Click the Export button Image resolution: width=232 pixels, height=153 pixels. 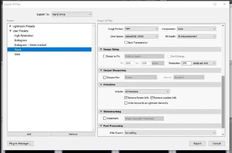(x=197, y=143)
